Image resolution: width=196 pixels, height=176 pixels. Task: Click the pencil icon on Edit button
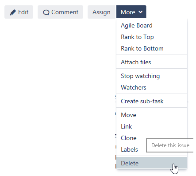(x=13, y=12)
